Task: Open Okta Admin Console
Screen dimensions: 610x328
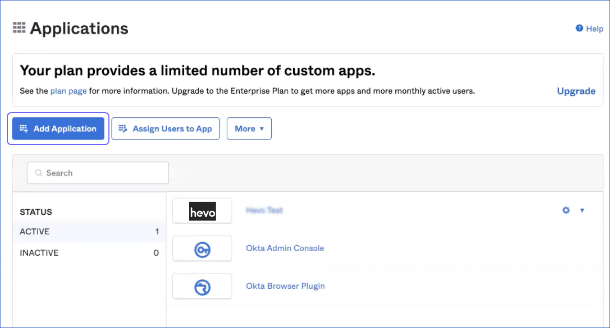Action: tap(285, 248)
